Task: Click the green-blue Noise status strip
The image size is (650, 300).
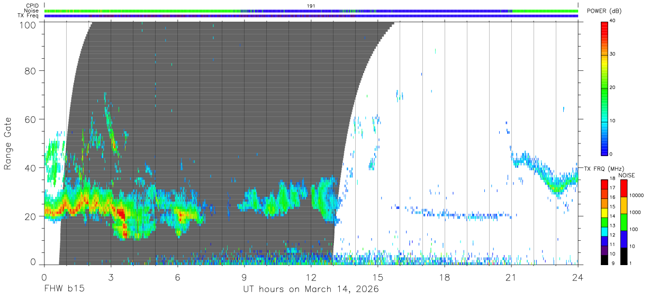Action: 311,11
